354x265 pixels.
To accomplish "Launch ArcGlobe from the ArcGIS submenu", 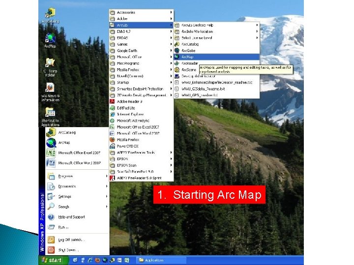I will pyautogui.click(x=216, y=51).
